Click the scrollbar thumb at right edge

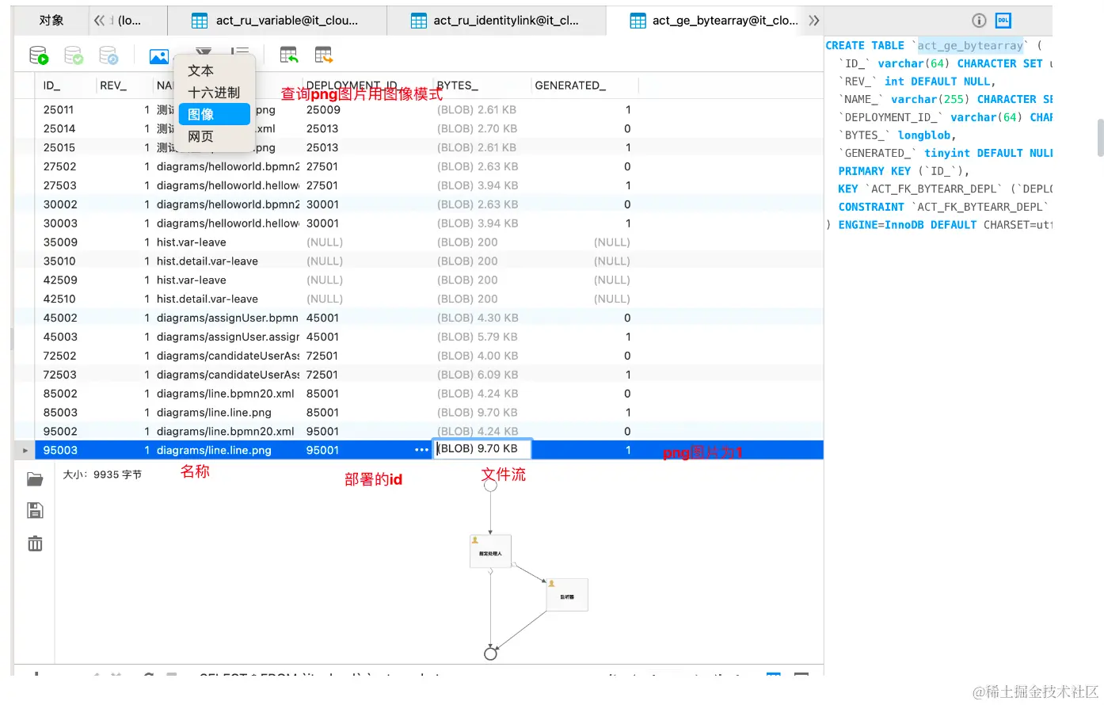pyautogui.click(x=1100, y=138)
